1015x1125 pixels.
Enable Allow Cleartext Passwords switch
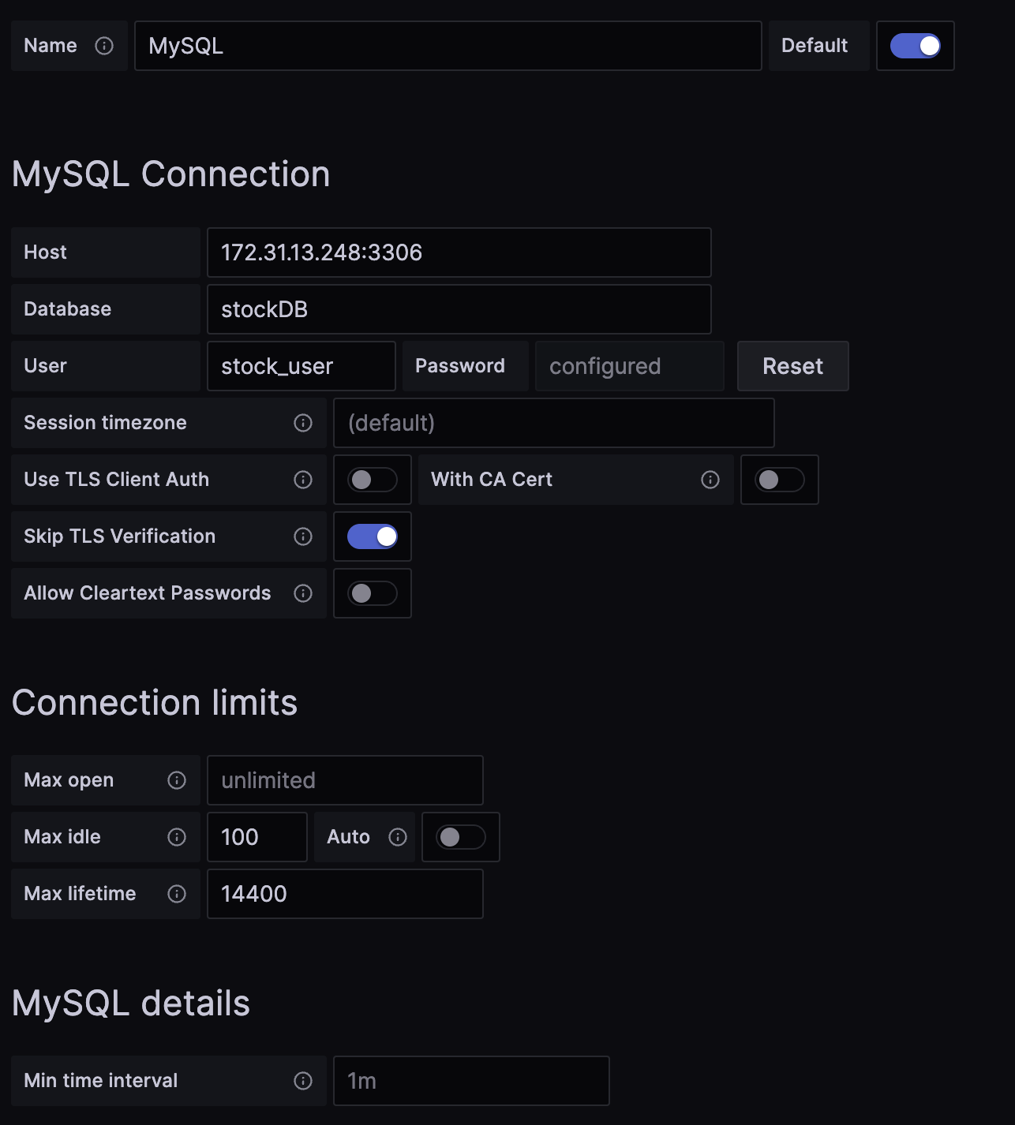373,593
